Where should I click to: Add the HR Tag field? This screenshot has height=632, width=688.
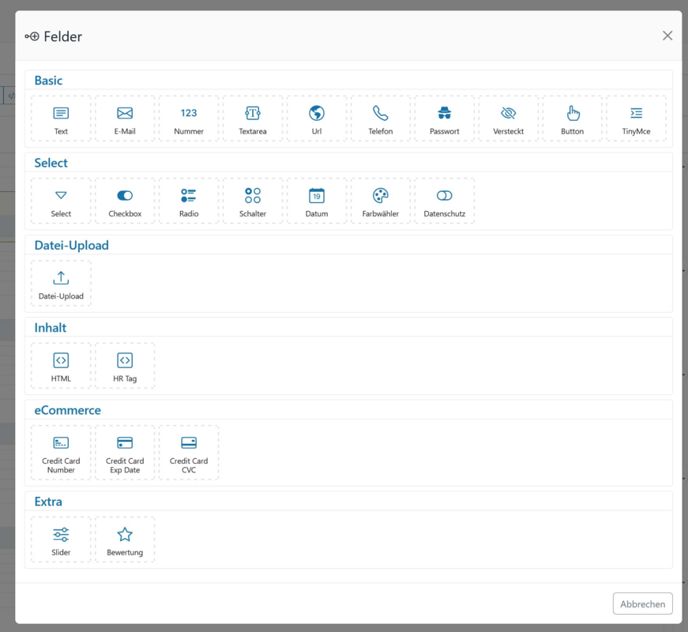[x=125, y=366]
